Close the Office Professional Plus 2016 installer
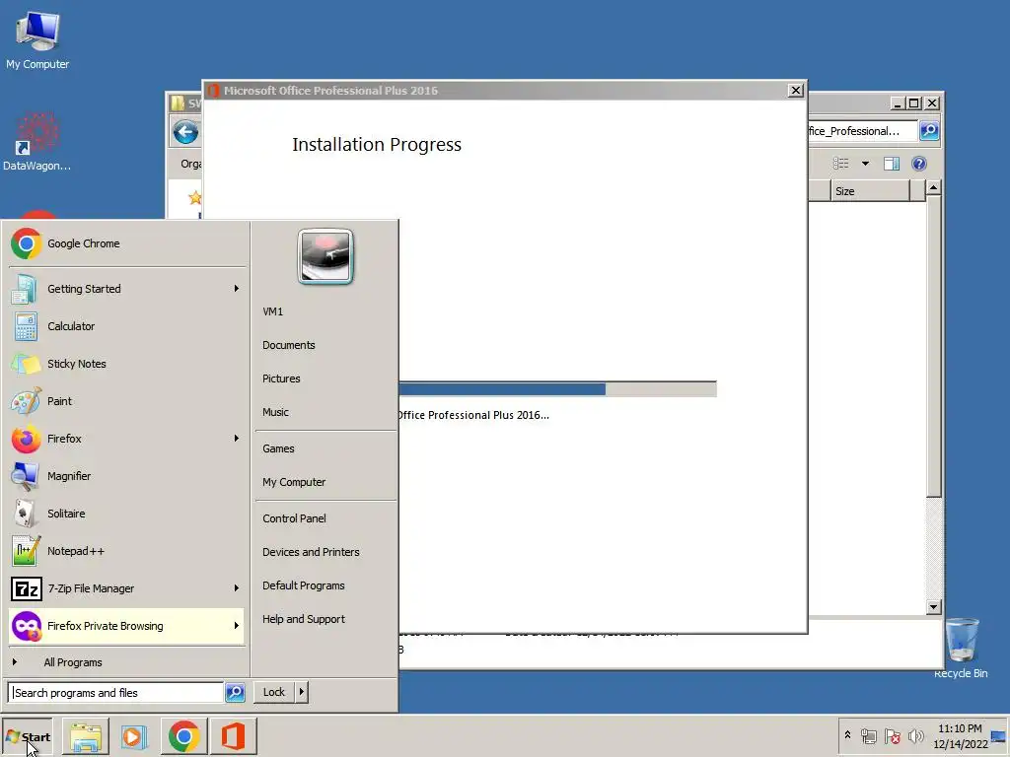1010x757 pixels. point(796,90)
